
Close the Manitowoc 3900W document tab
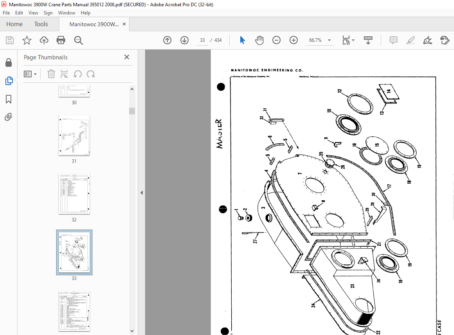click(x=124, y=24)
